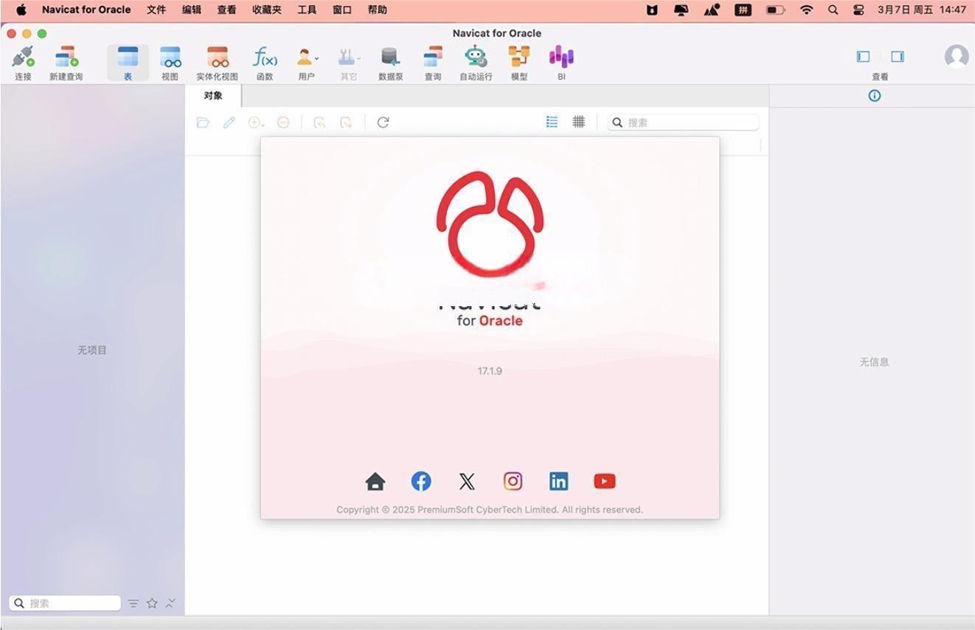Open the Connection (连接) tool

click(23, 63)
